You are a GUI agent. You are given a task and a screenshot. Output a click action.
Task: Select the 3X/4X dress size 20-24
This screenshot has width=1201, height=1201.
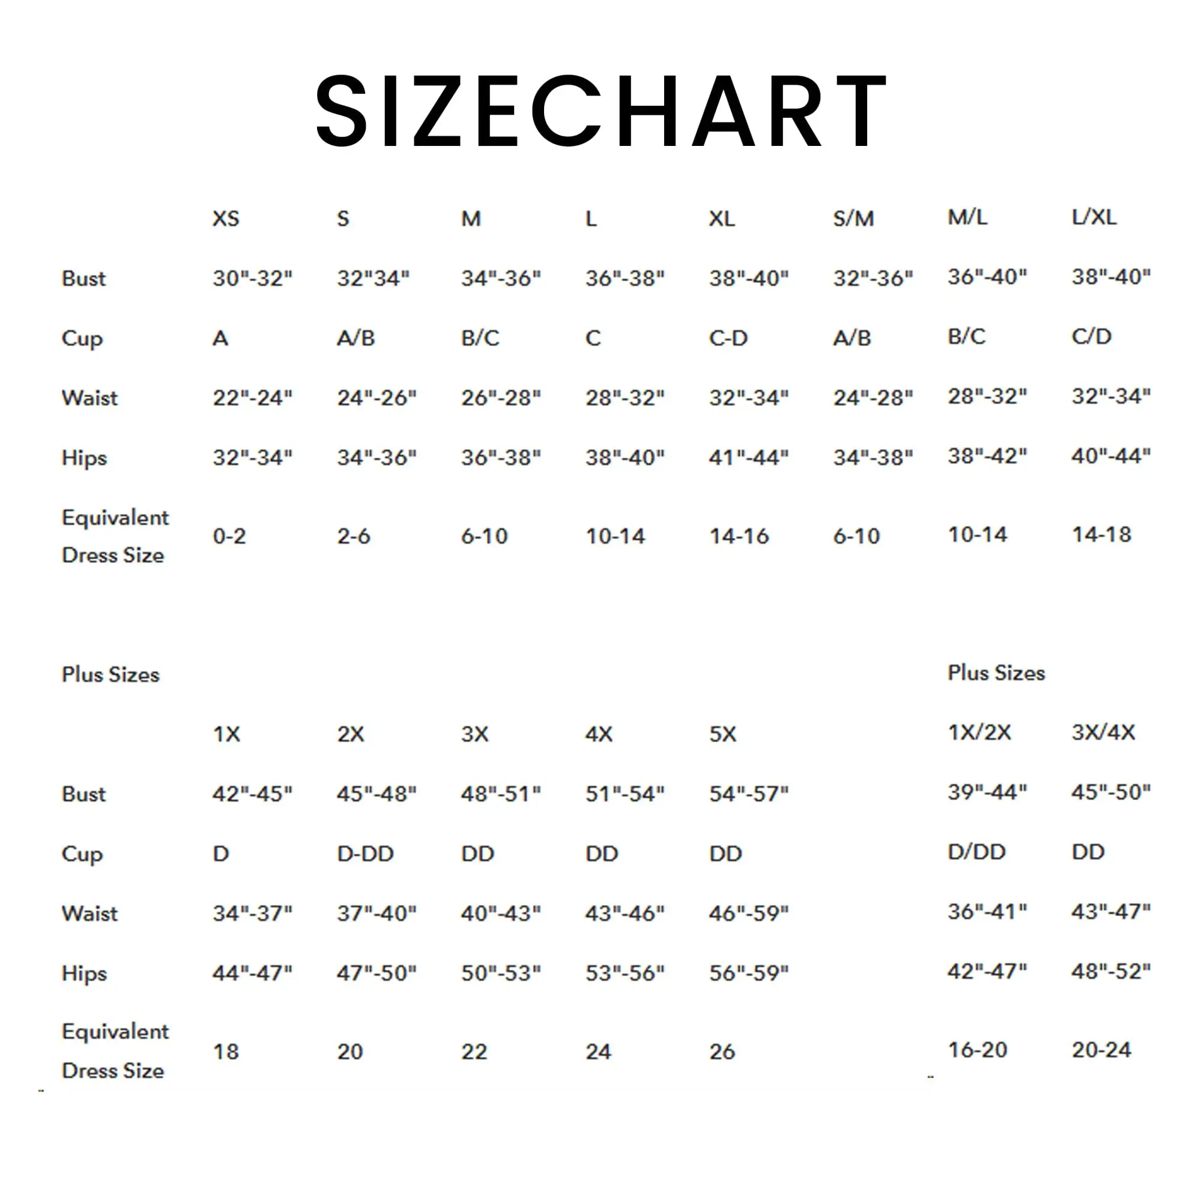pos(1101,1050)
